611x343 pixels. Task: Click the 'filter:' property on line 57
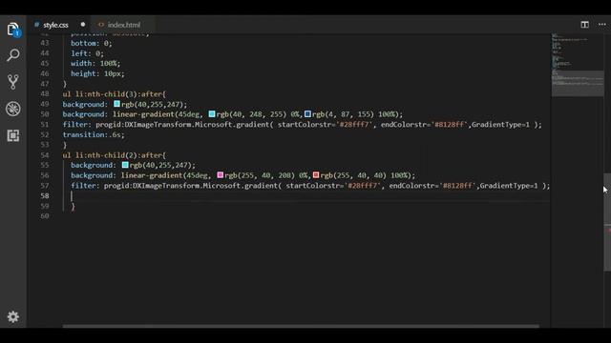[x=85, y=186]
